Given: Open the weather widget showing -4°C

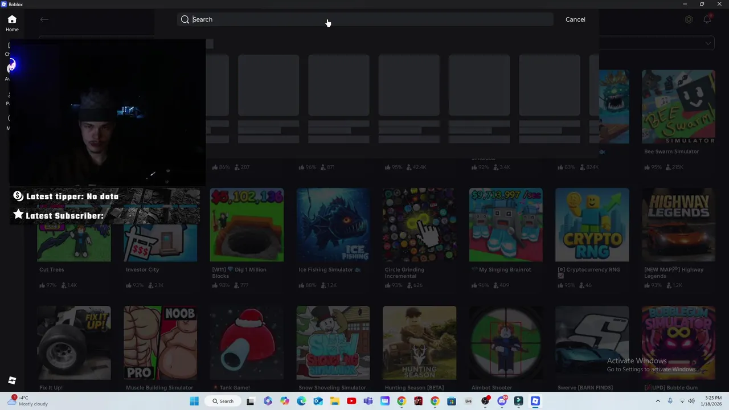Looking at the screenshot, I should (27, 401).
